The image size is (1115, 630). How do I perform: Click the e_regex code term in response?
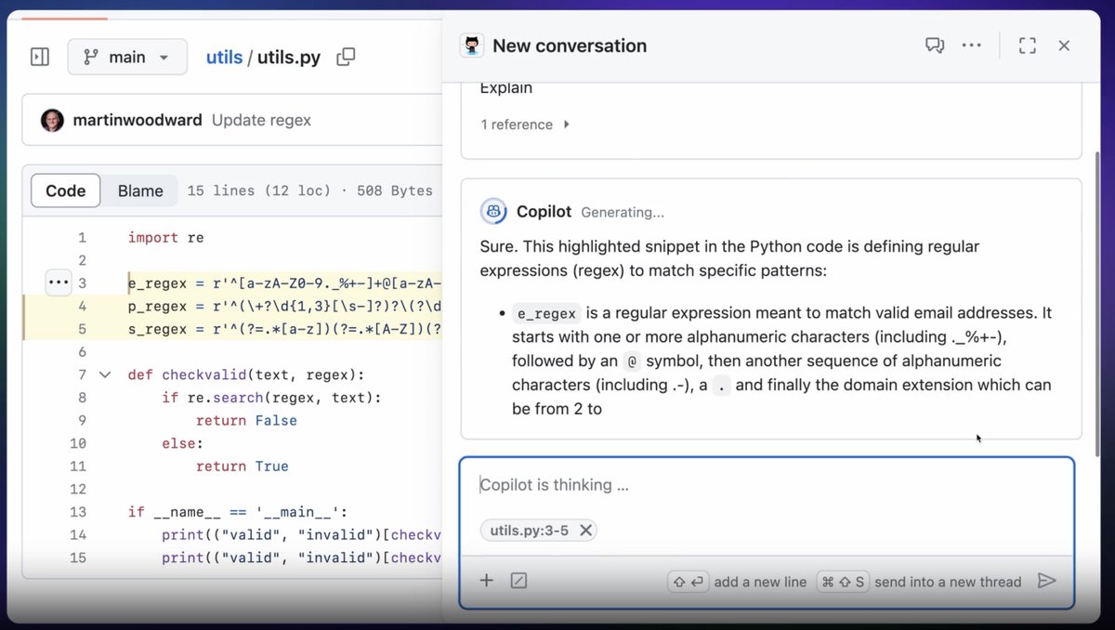[x=547, y=314]
